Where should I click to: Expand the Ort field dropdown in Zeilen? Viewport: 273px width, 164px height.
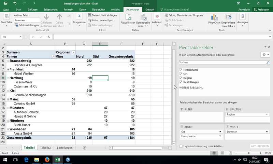tap(220, 132)
